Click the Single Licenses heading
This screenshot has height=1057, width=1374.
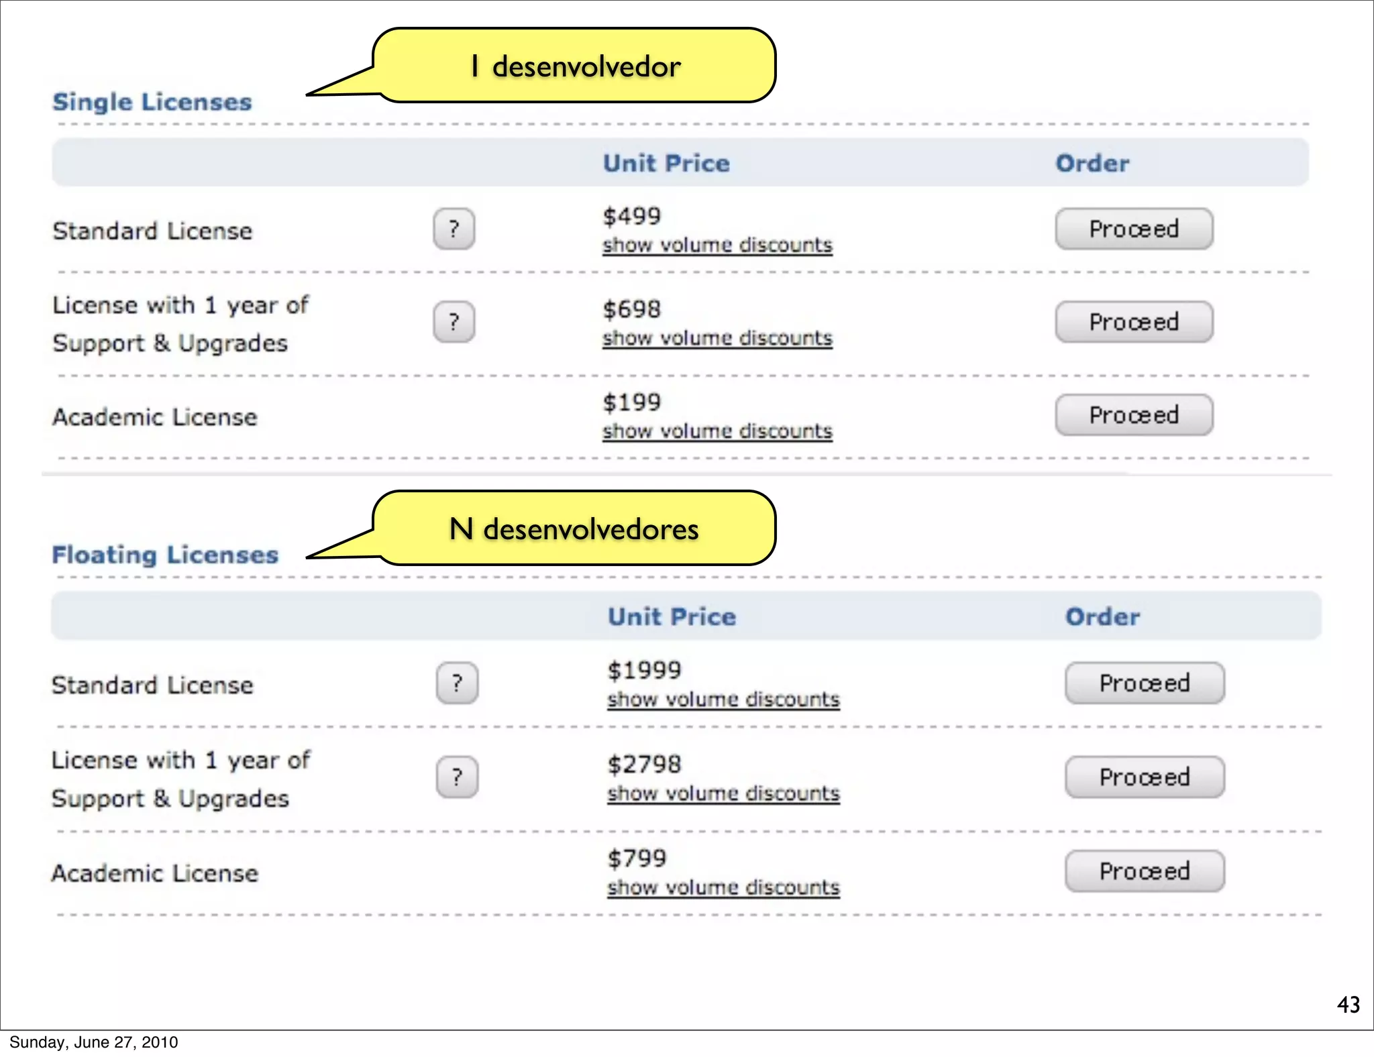point(152,102)
